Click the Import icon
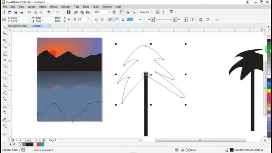Viewport: 272px width, 153px height. coord(76,12)
